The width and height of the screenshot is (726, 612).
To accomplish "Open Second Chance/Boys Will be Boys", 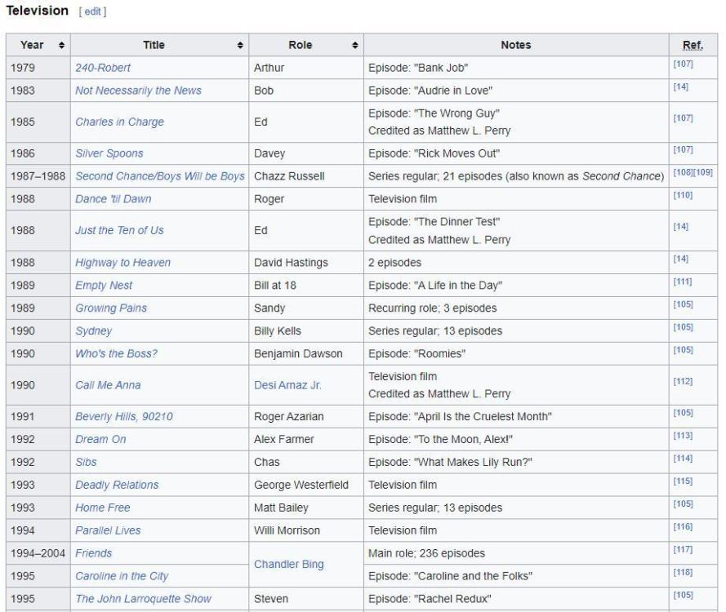I will click(160, 176).
